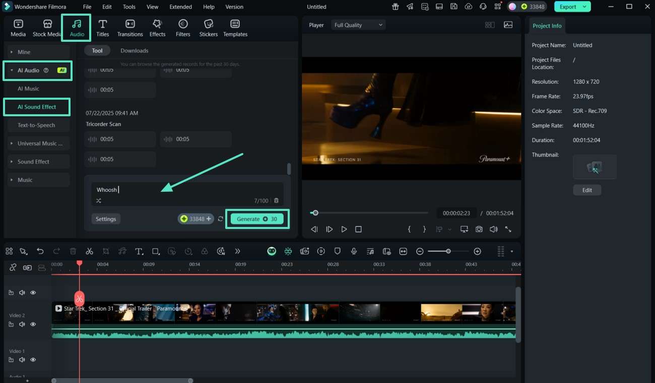Collapse the AI Audio category
This screenshot has width=655, height=383.
coord(12,70)
